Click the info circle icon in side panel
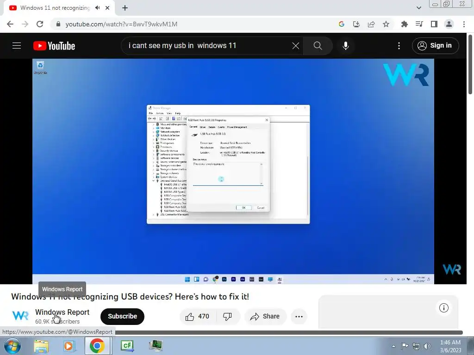 444,308
